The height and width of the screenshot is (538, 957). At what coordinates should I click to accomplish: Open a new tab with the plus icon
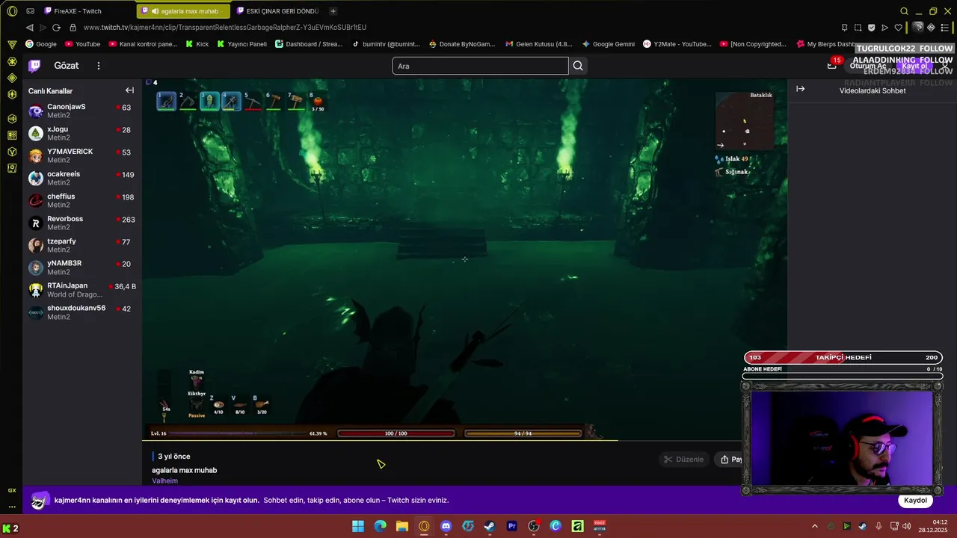(x=333, y=11)
